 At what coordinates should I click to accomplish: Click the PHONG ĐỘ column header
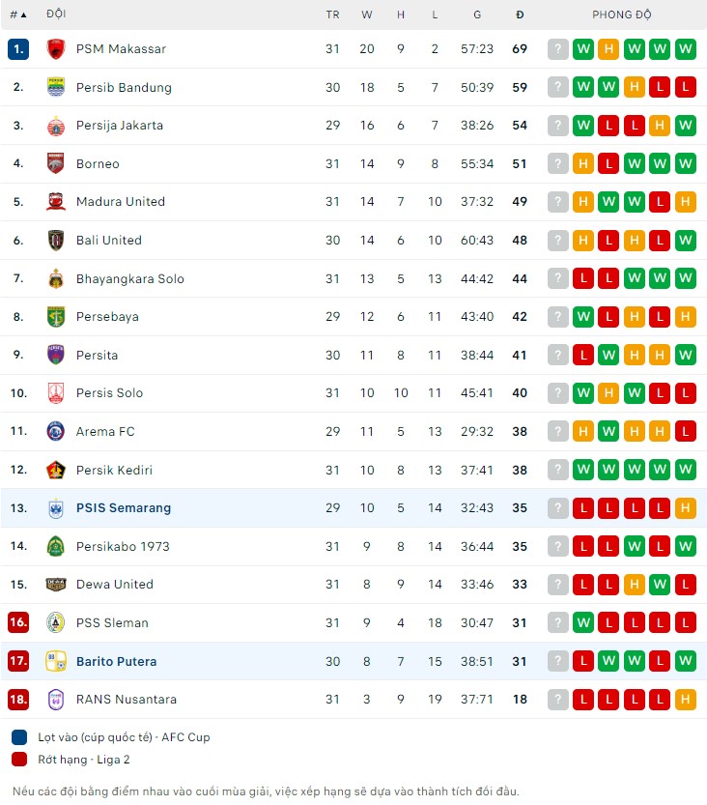[x=622, y=14]
